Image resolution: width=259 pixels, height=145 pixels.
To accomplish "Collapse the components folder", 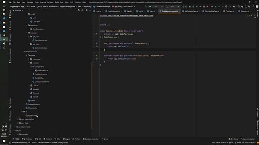I will tap(31, 66).
